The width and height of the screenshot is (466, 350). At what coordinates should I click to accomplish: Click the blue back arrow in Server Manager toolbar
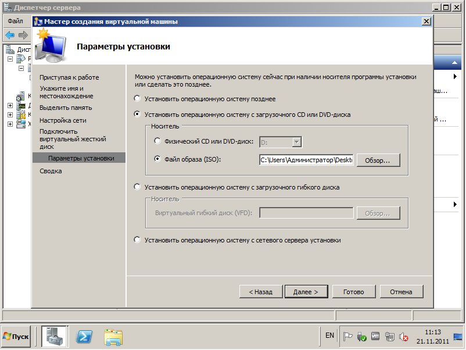(10, 35)
